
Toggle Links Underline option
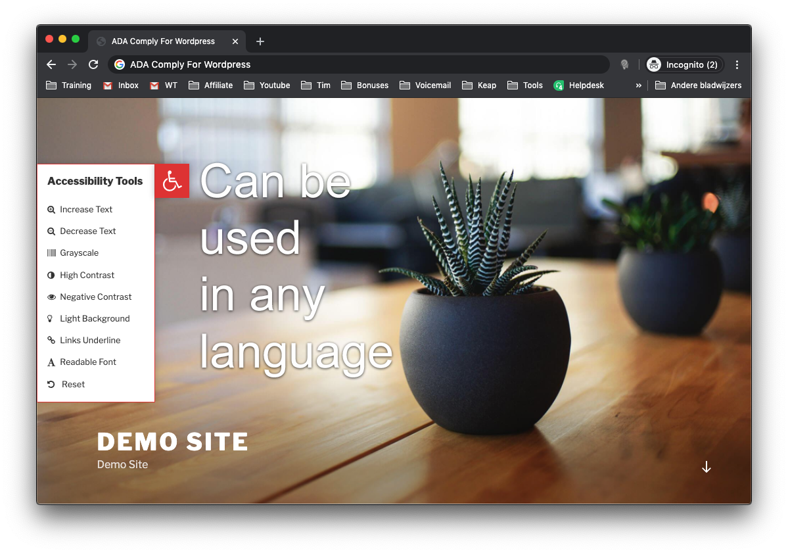[x=84, y=341]
